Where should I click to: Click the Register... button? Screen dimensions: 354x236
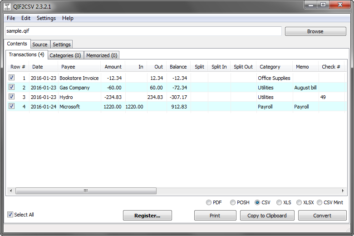pos(147,216)
